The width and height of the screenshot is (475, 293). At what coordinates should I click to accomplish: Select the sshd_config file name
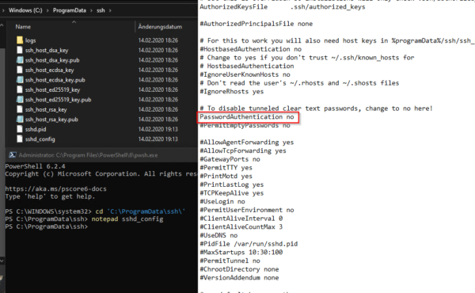pos(40,139)
